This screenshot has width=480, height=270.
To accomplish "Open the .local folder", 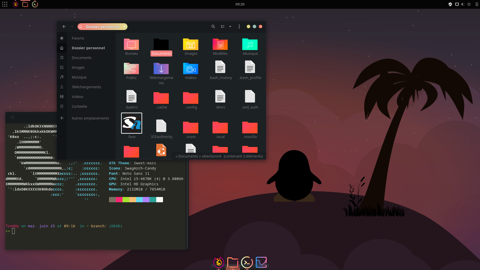I will [x=220, y=127].
